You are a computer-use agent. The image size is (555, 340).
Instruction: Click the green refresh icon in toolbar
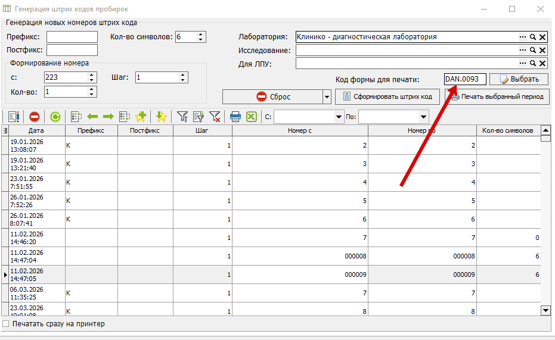[55, 117]
